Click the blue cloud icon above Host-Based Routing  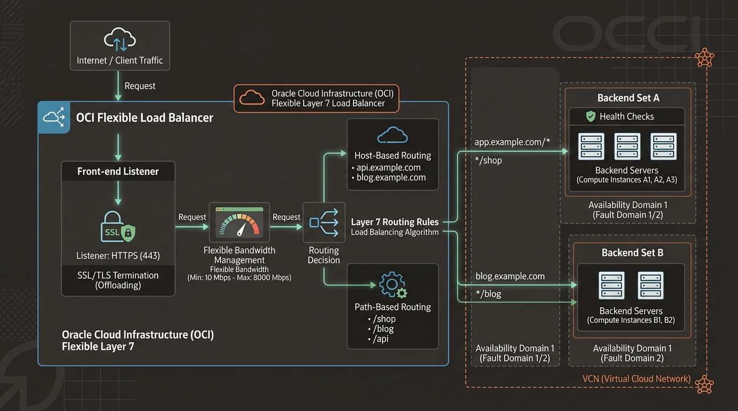click(x=393, y=135)
